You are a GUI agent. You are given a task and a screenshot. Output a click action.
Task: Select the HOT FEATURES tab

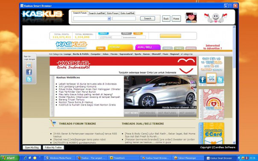pyautogui.click(x=167, y=113)
